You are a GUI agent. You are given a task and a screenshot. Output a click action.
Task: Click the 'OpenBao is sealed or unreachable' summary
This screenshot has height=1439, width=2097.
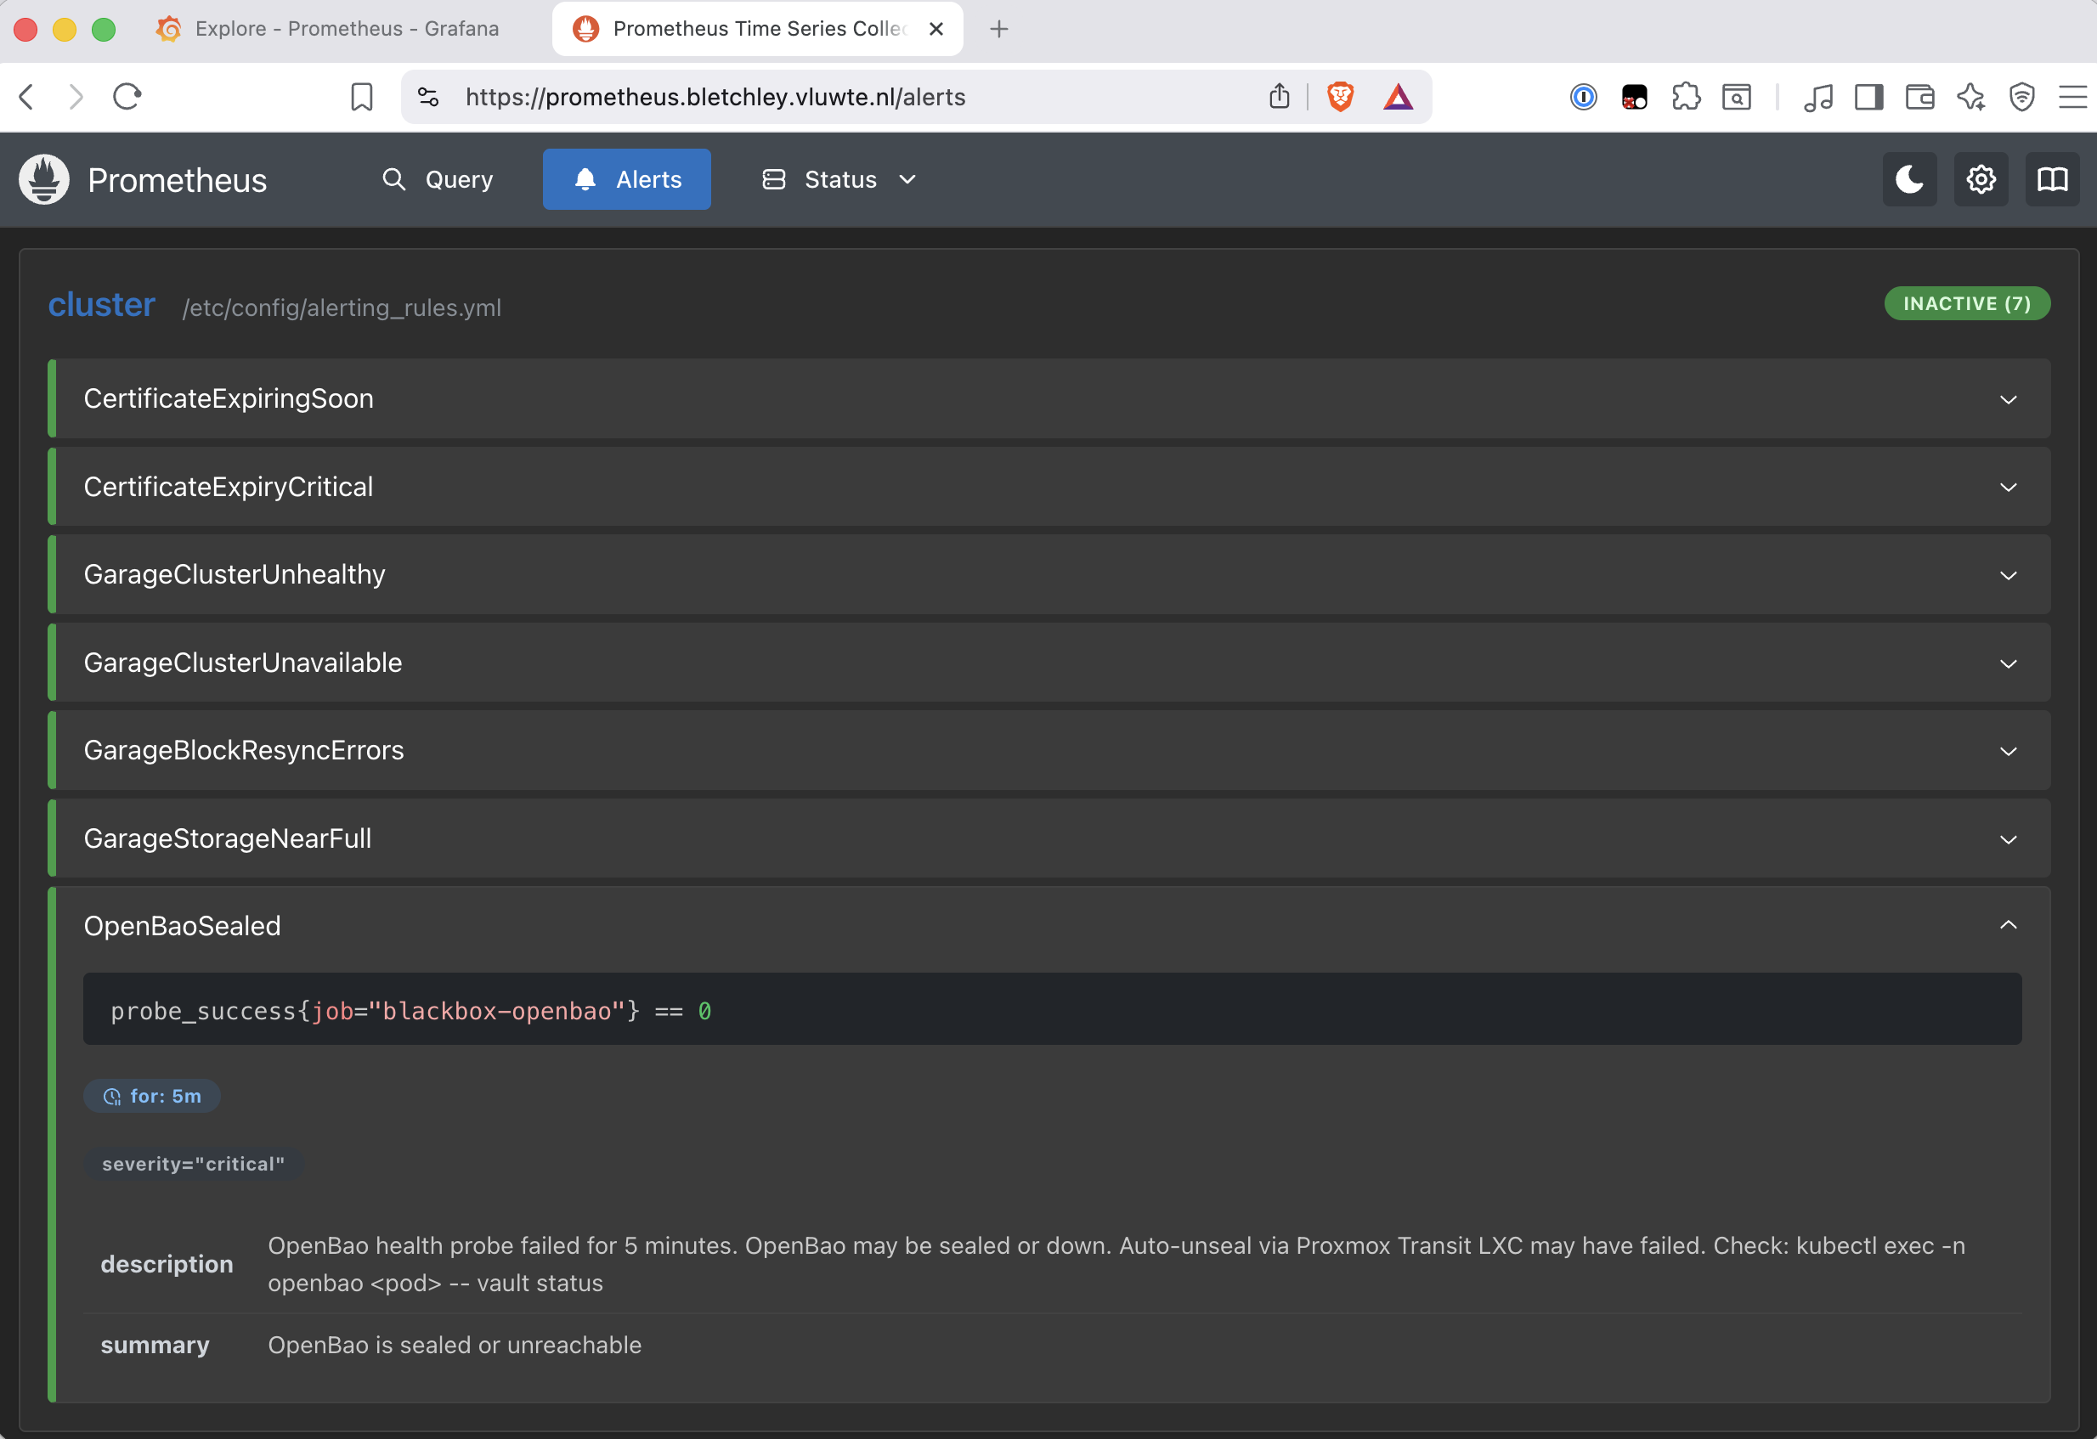tap(455, 1346)
